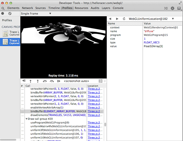Screen dimensions: 183x141
Task: Open the Single Frame capture dropdown
Action: tap(36, 13)
